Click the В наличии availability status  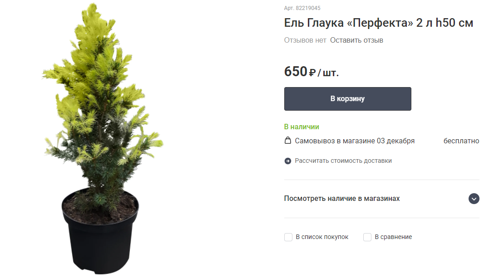[x=301, y=127]
